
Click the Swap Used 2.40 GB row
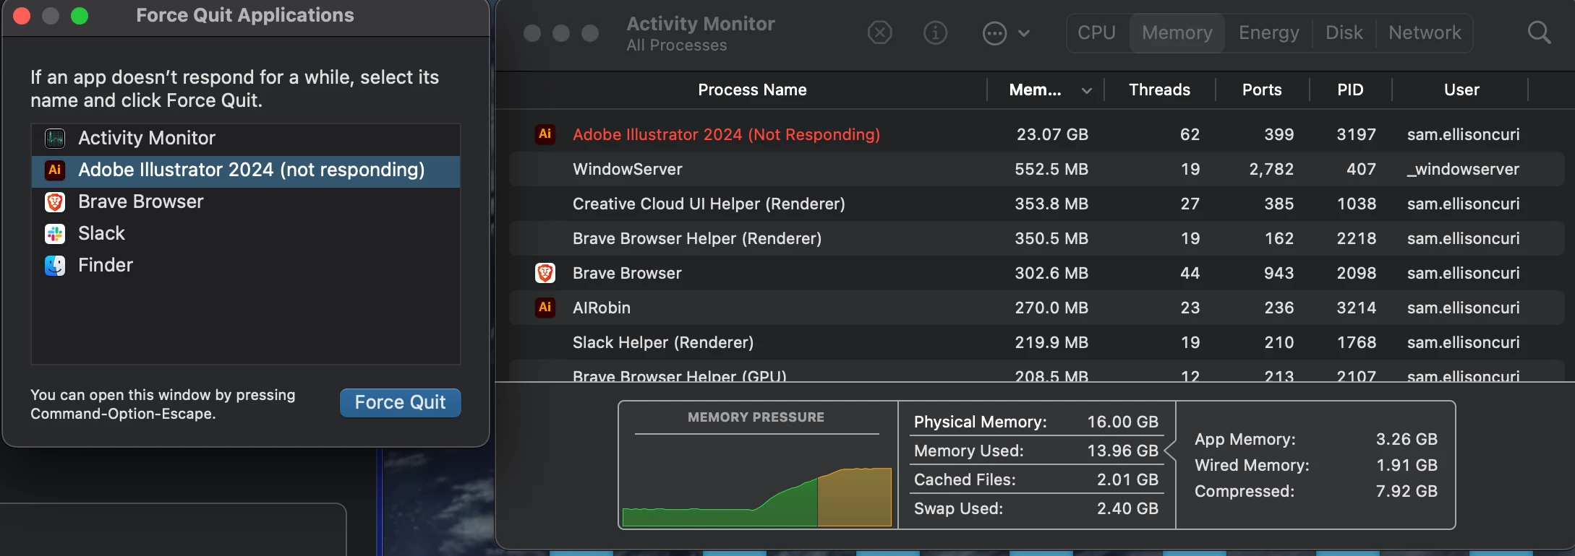(1036, 509)
